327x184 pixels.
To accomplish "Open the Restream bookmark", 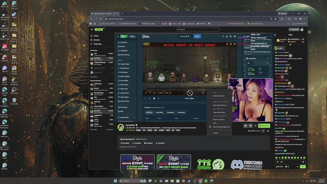I will tap(201, 24).
